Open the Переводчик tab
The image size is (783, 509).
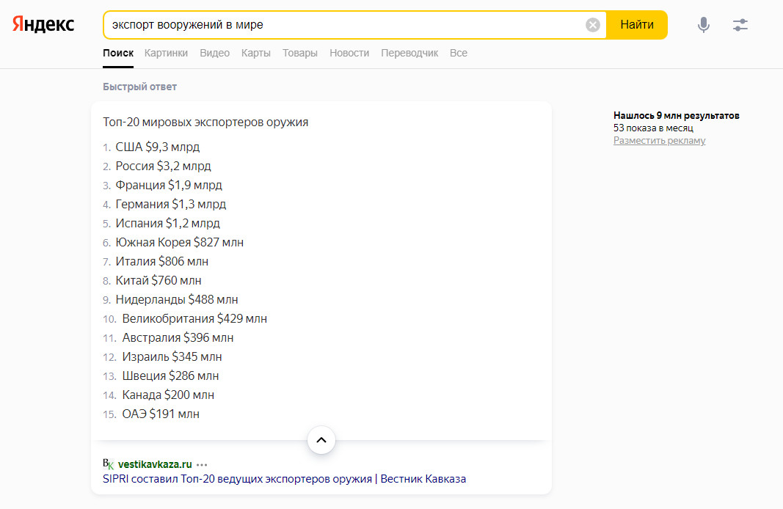[x=409, y=53]
